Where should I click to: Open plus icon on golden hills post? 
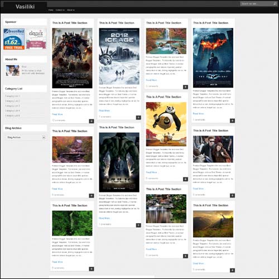[232, 270]
